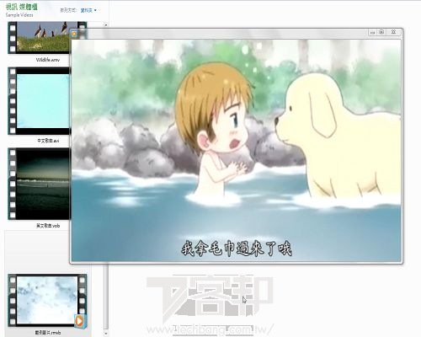Click the .avi file name label
The image size is (421, 337).
(x=48, y=141)
